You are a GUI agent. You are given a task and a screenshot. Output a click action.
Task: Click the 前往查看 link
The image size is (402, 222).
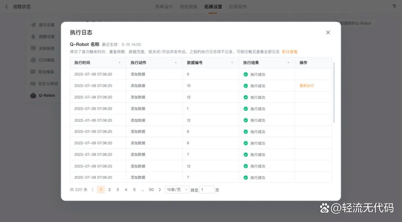[290, 52]
